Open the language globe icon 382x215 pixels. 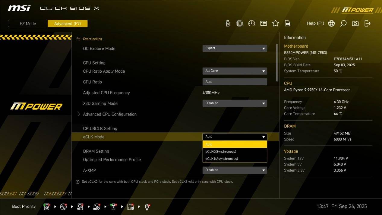[331, 24]
